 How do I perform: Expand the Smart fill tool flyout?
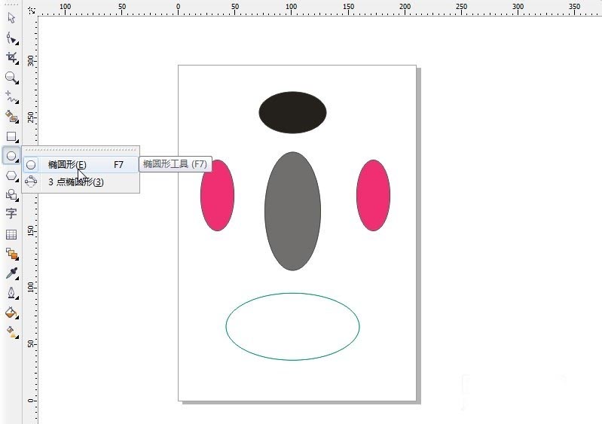(11, 117)
